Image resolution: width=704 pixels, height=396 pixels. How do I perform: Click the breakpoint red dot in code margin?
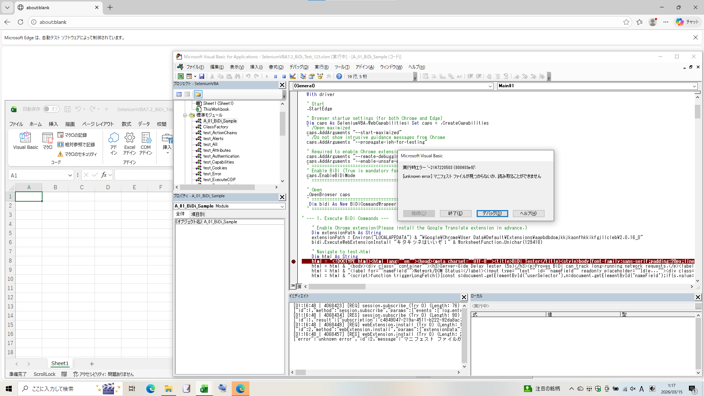(293, 261)
